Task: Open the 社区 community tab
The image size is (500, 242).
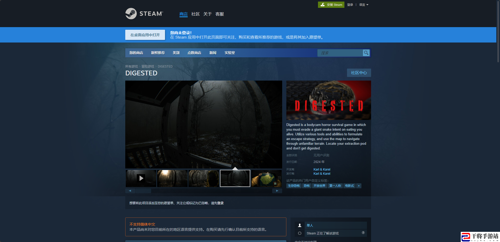Action: click(x=195, y=14)
